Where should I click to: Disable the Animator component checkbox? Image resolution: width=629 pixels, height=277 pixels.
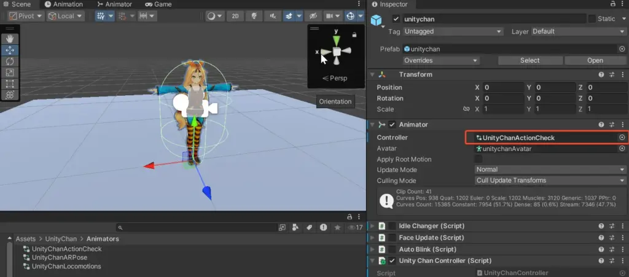point(393,125)
